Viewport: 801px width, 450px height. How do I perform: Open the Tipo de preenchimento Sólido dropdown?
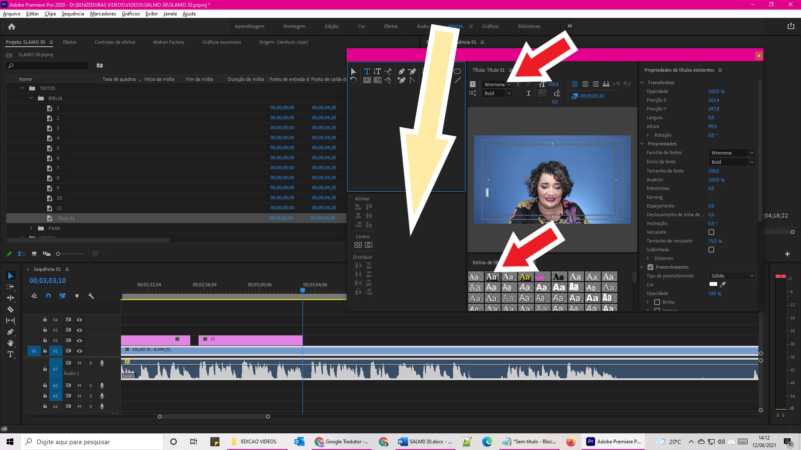[732, 276]
